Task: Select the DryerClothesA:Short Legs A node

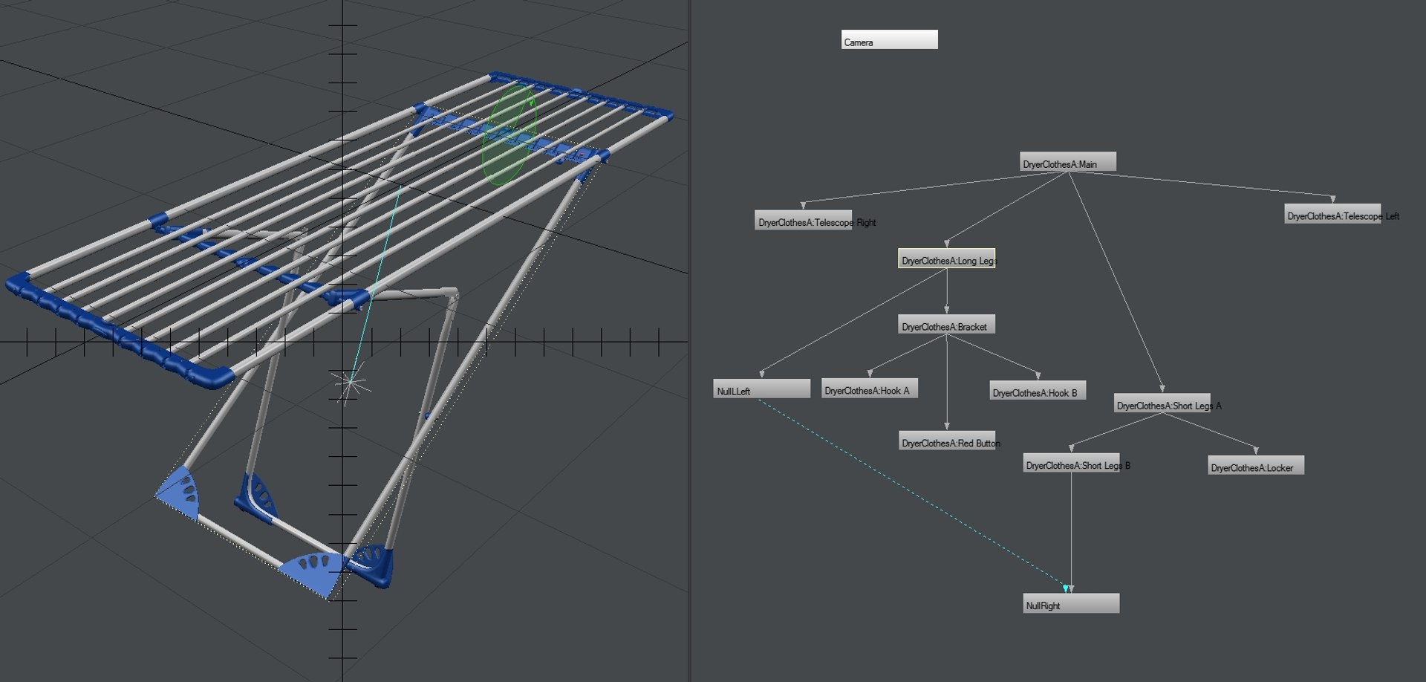Action: tap(1162, 403)
